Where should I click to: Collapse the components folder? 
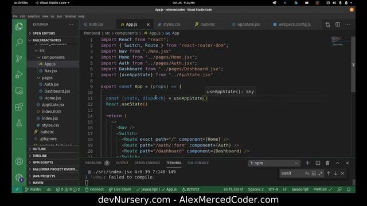[x=53, y=57]
